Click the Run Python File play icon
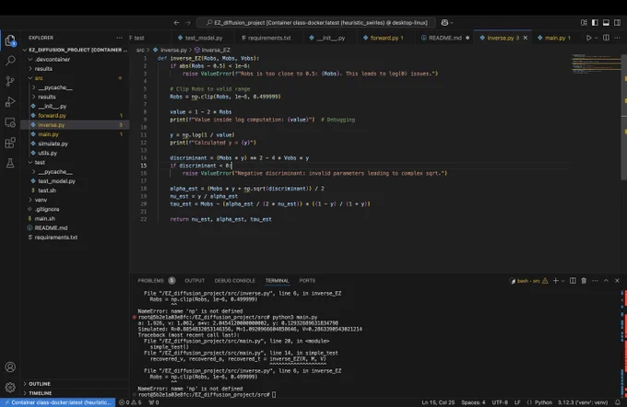This screenshot has width=627, height=407. tap(588, 38)
